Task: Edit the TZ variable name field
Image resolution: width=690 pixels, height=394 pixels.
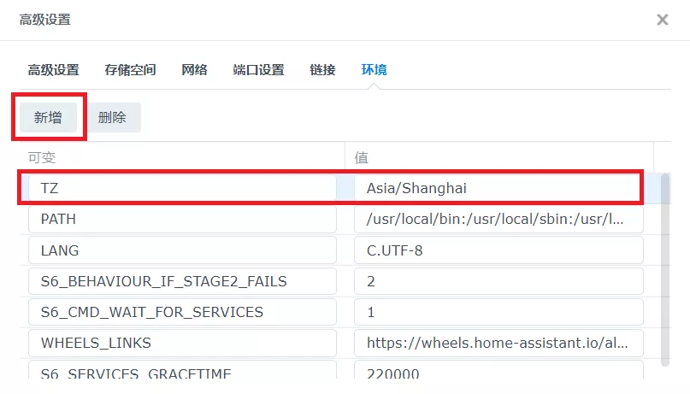Action: tap(183, 188)
